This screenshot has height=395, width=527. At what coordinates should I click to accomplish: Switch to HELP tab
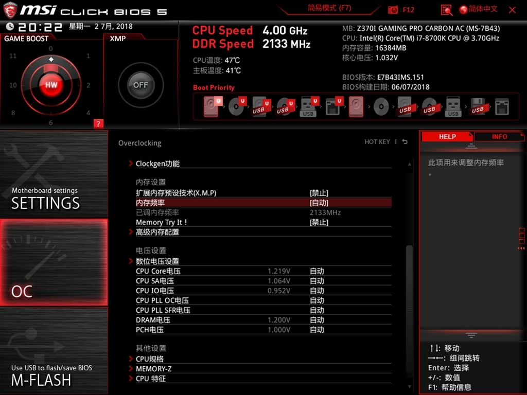coord(447,136)
